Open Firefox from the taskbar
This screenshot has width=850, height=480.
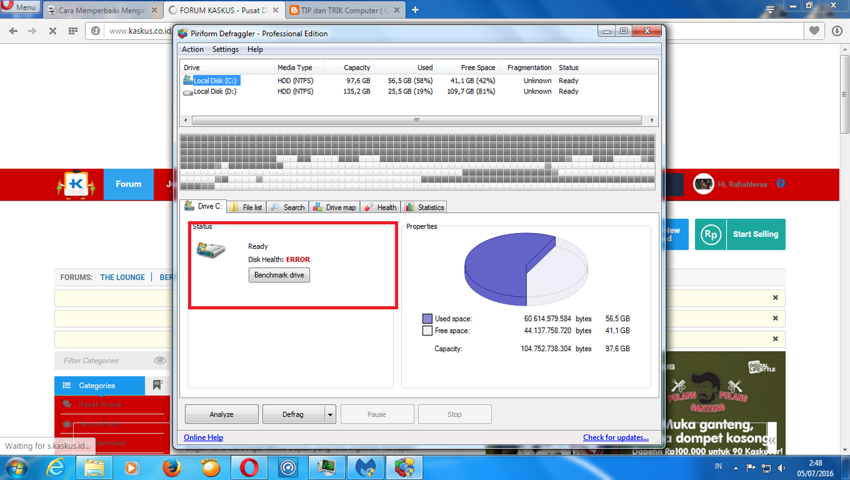tap(171, 467)
